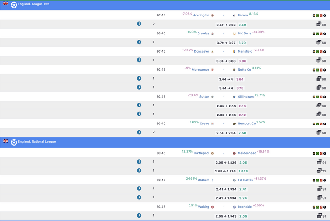330x221 pixels.
Task: Click the pink 3.75 odds value
Action: pyautogui.click(x=239, y=88)
